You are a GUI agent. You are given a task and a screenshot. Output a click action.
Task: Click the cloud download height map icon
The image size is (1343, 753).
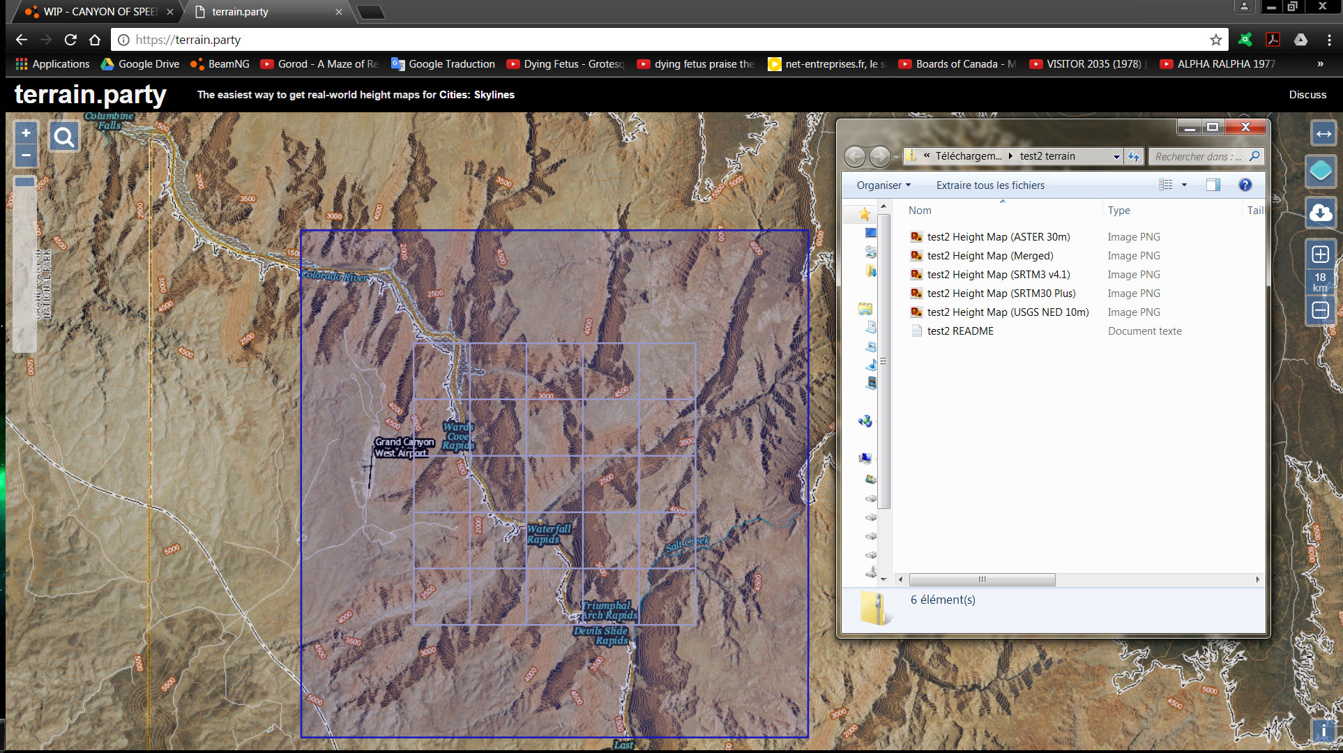pyautogui.click(x=1321, y=212)
